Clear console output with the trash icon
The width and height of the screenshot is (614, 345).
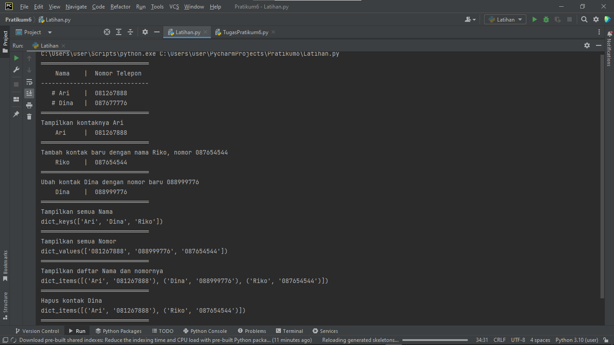29,117
